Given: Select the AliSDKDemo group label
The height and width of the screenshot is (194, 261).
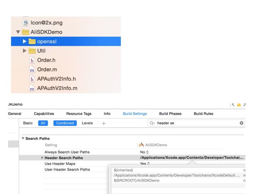Looking at the screenshot, I should pos(47,32).
